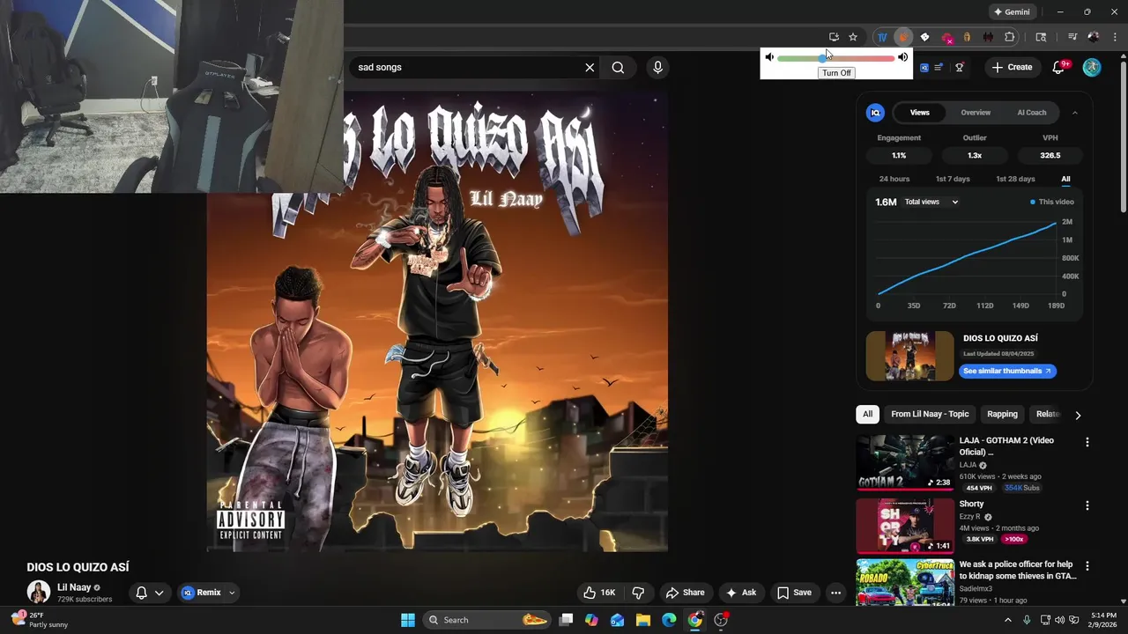This screenshot has width=1128, height=634.
Task: Open options menu for LAJA - GOTHAM 2
Action: [1087, 442]
